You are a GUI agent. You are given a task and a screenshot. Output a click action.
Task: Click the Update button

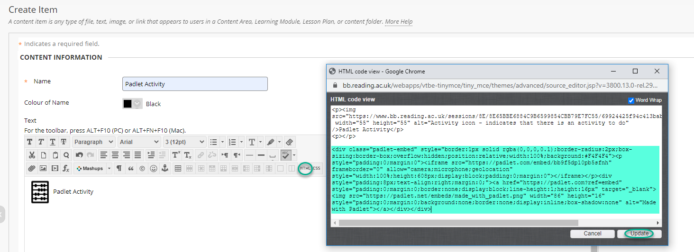point(639,234)
